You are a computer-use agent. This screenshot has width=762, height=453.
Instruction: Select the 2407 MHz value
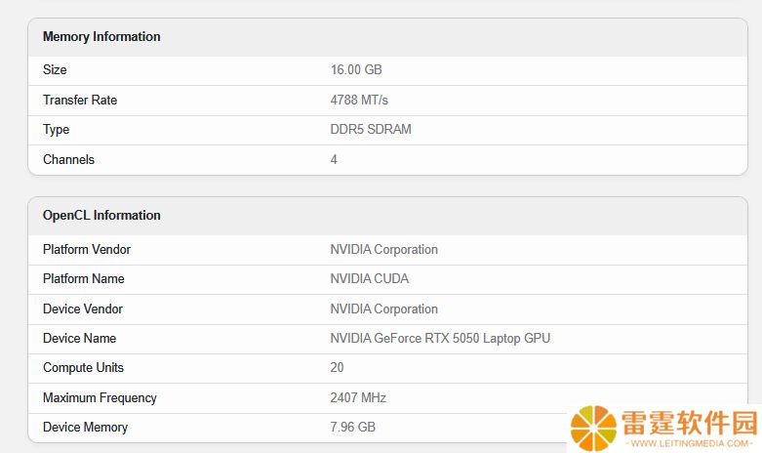pos(358,397)
